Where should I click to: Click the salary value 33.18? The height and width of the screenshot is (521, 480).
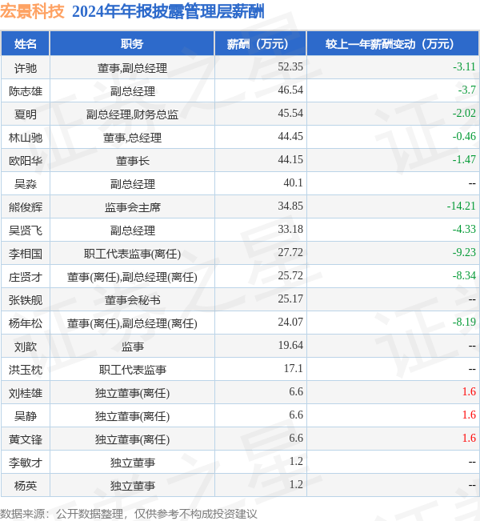[290, 229]
